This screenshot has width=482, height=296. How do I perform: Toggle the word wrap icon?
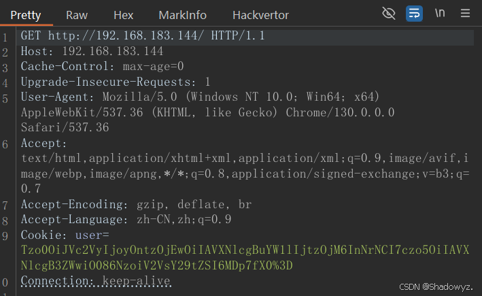(414, 14)
